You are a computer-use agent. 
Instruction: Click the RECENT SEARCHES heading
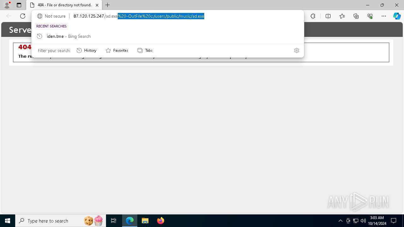pyautogui.click(x=51, y=26)
